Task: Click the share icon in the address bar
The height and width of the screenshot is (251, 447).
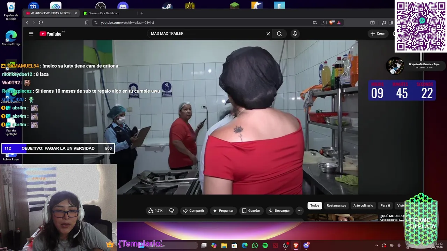Action: [323, 23]
